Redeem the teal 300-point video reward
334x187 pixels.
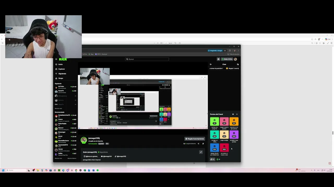pos(214,135)
